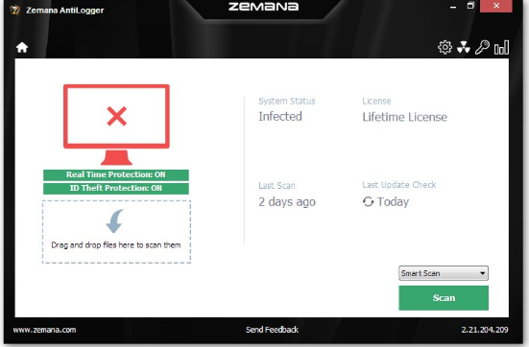This screenshot has width=529, height=347.
Task: Click the version number 2.21.204.209
Action: pos(485,330)
